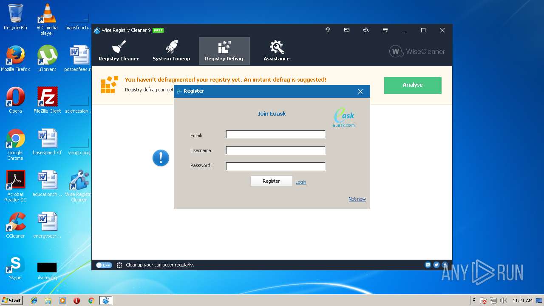The width and height of the screenshot is (544, 306).
Task: Open FileZilla Client desktop shortcut
Action: pyautogui.click(x=47, y=100)
